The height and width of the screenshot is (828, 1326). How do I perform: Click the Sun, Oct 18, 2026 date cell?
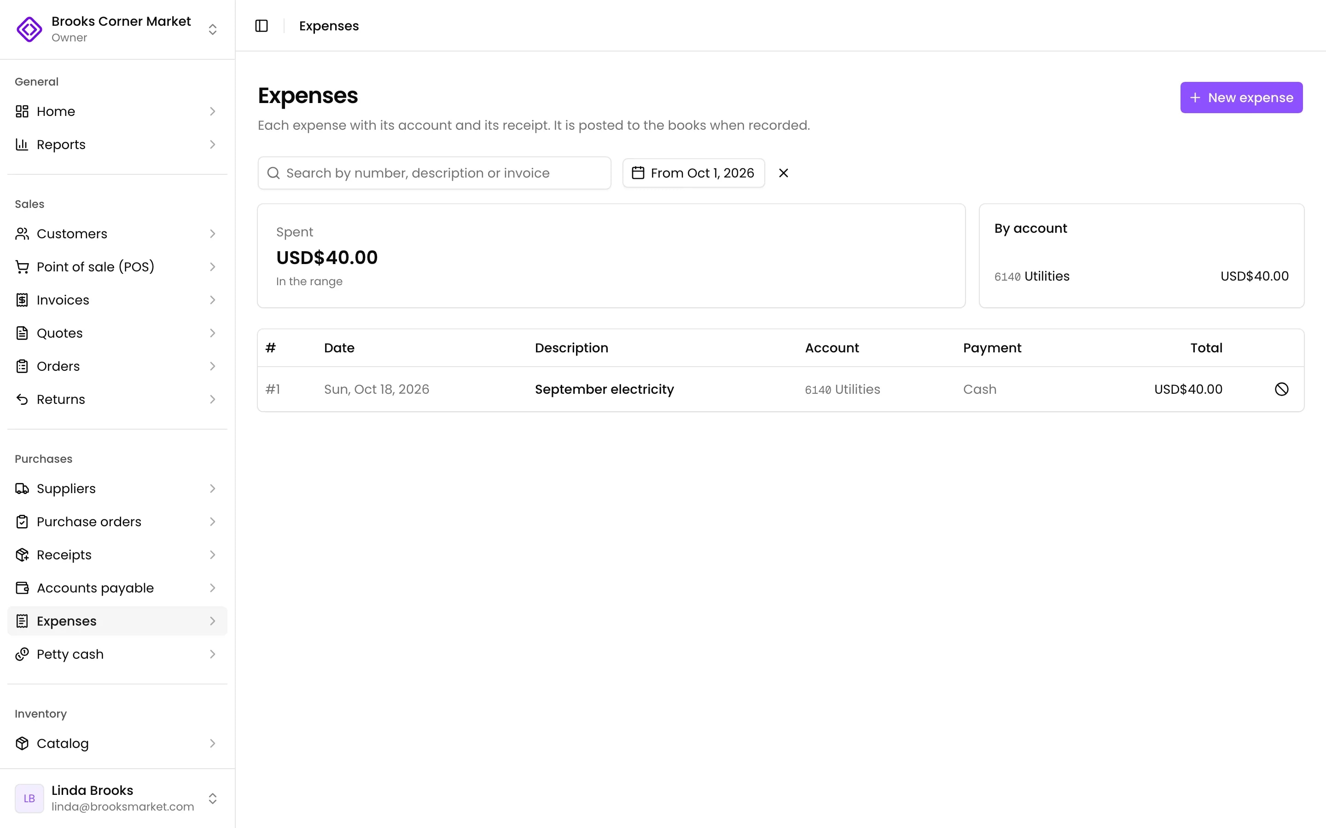(x=377, y=389)
